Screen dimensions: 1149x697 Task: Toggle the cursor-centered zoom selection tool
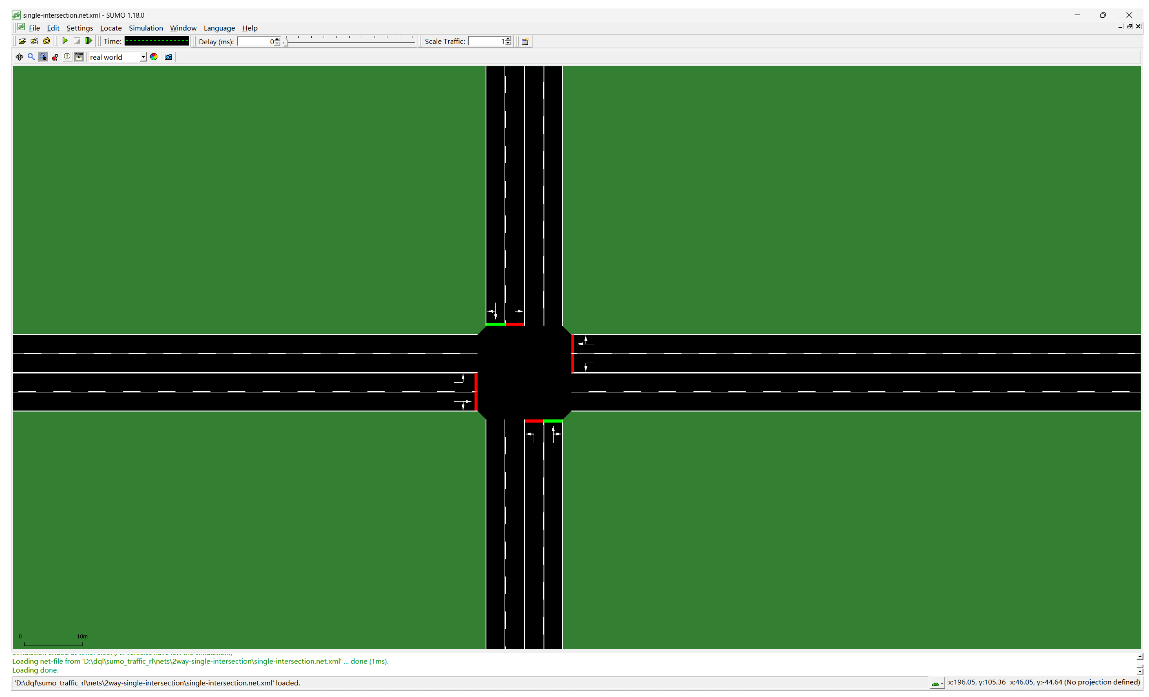[x=43, y=57]
